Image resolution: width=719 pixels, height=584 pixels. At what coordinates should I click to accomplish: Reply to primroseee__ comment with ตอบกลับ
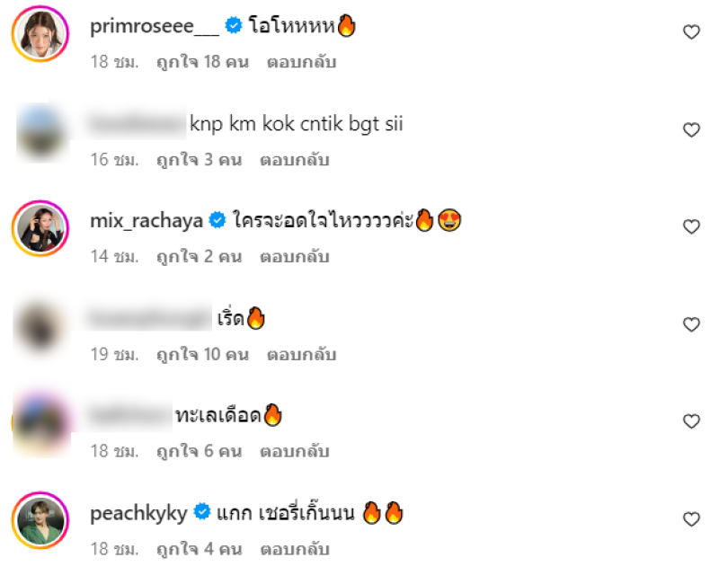302,62
